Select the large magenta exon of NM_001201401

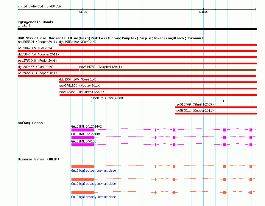pyautogui.click(x=83, y=137)
